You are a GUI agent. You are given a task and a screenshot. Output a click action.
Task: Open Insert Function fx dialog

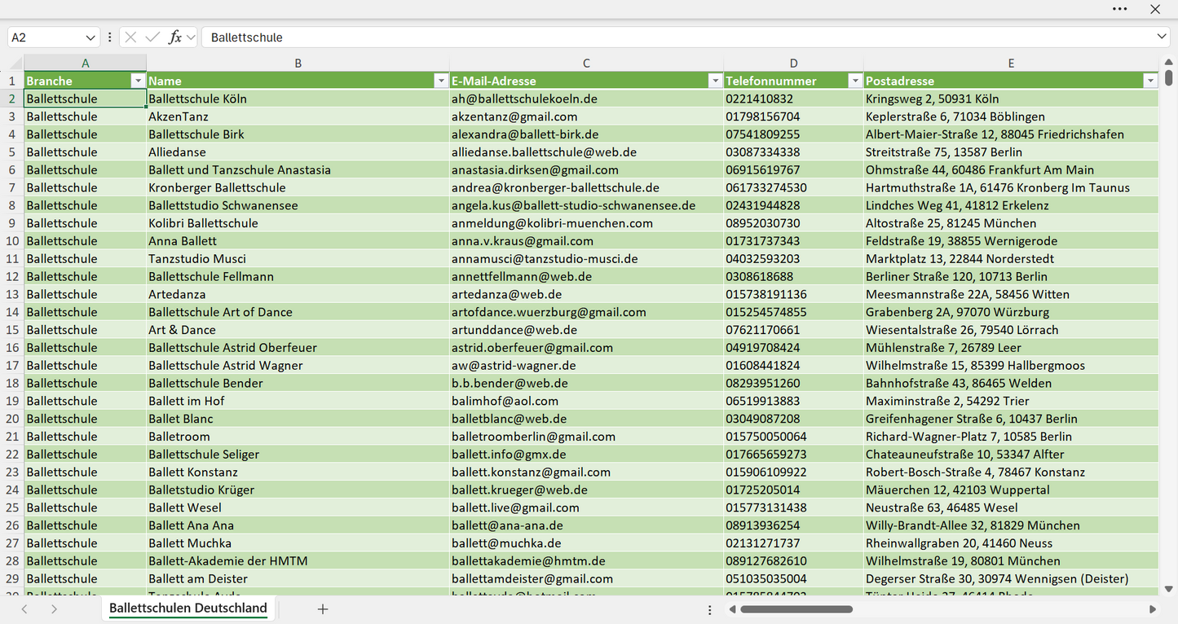pyautogui.click(x=174, y=37)
